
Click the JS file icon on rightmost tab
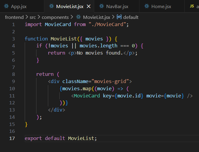click(191, 6)
